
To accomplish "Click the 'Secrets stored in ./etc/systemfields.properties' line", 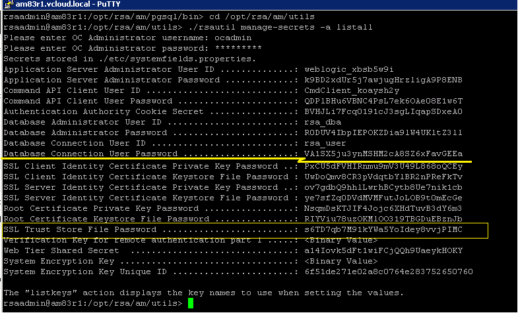I will [129, 58].
